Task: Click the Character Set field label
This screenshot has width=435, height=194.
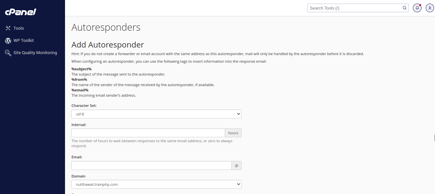Action: [84, 106]
